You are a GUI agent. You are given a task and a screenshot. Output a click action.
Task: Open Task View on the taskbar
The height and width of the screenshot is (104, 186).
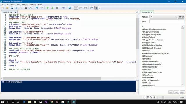(x=18, y=102)
